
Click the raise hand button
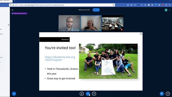click(x=168, y=94)
